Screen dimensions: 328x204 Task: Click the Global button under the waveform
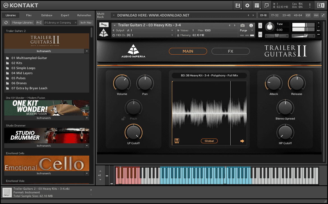click(x=209, y=141)
